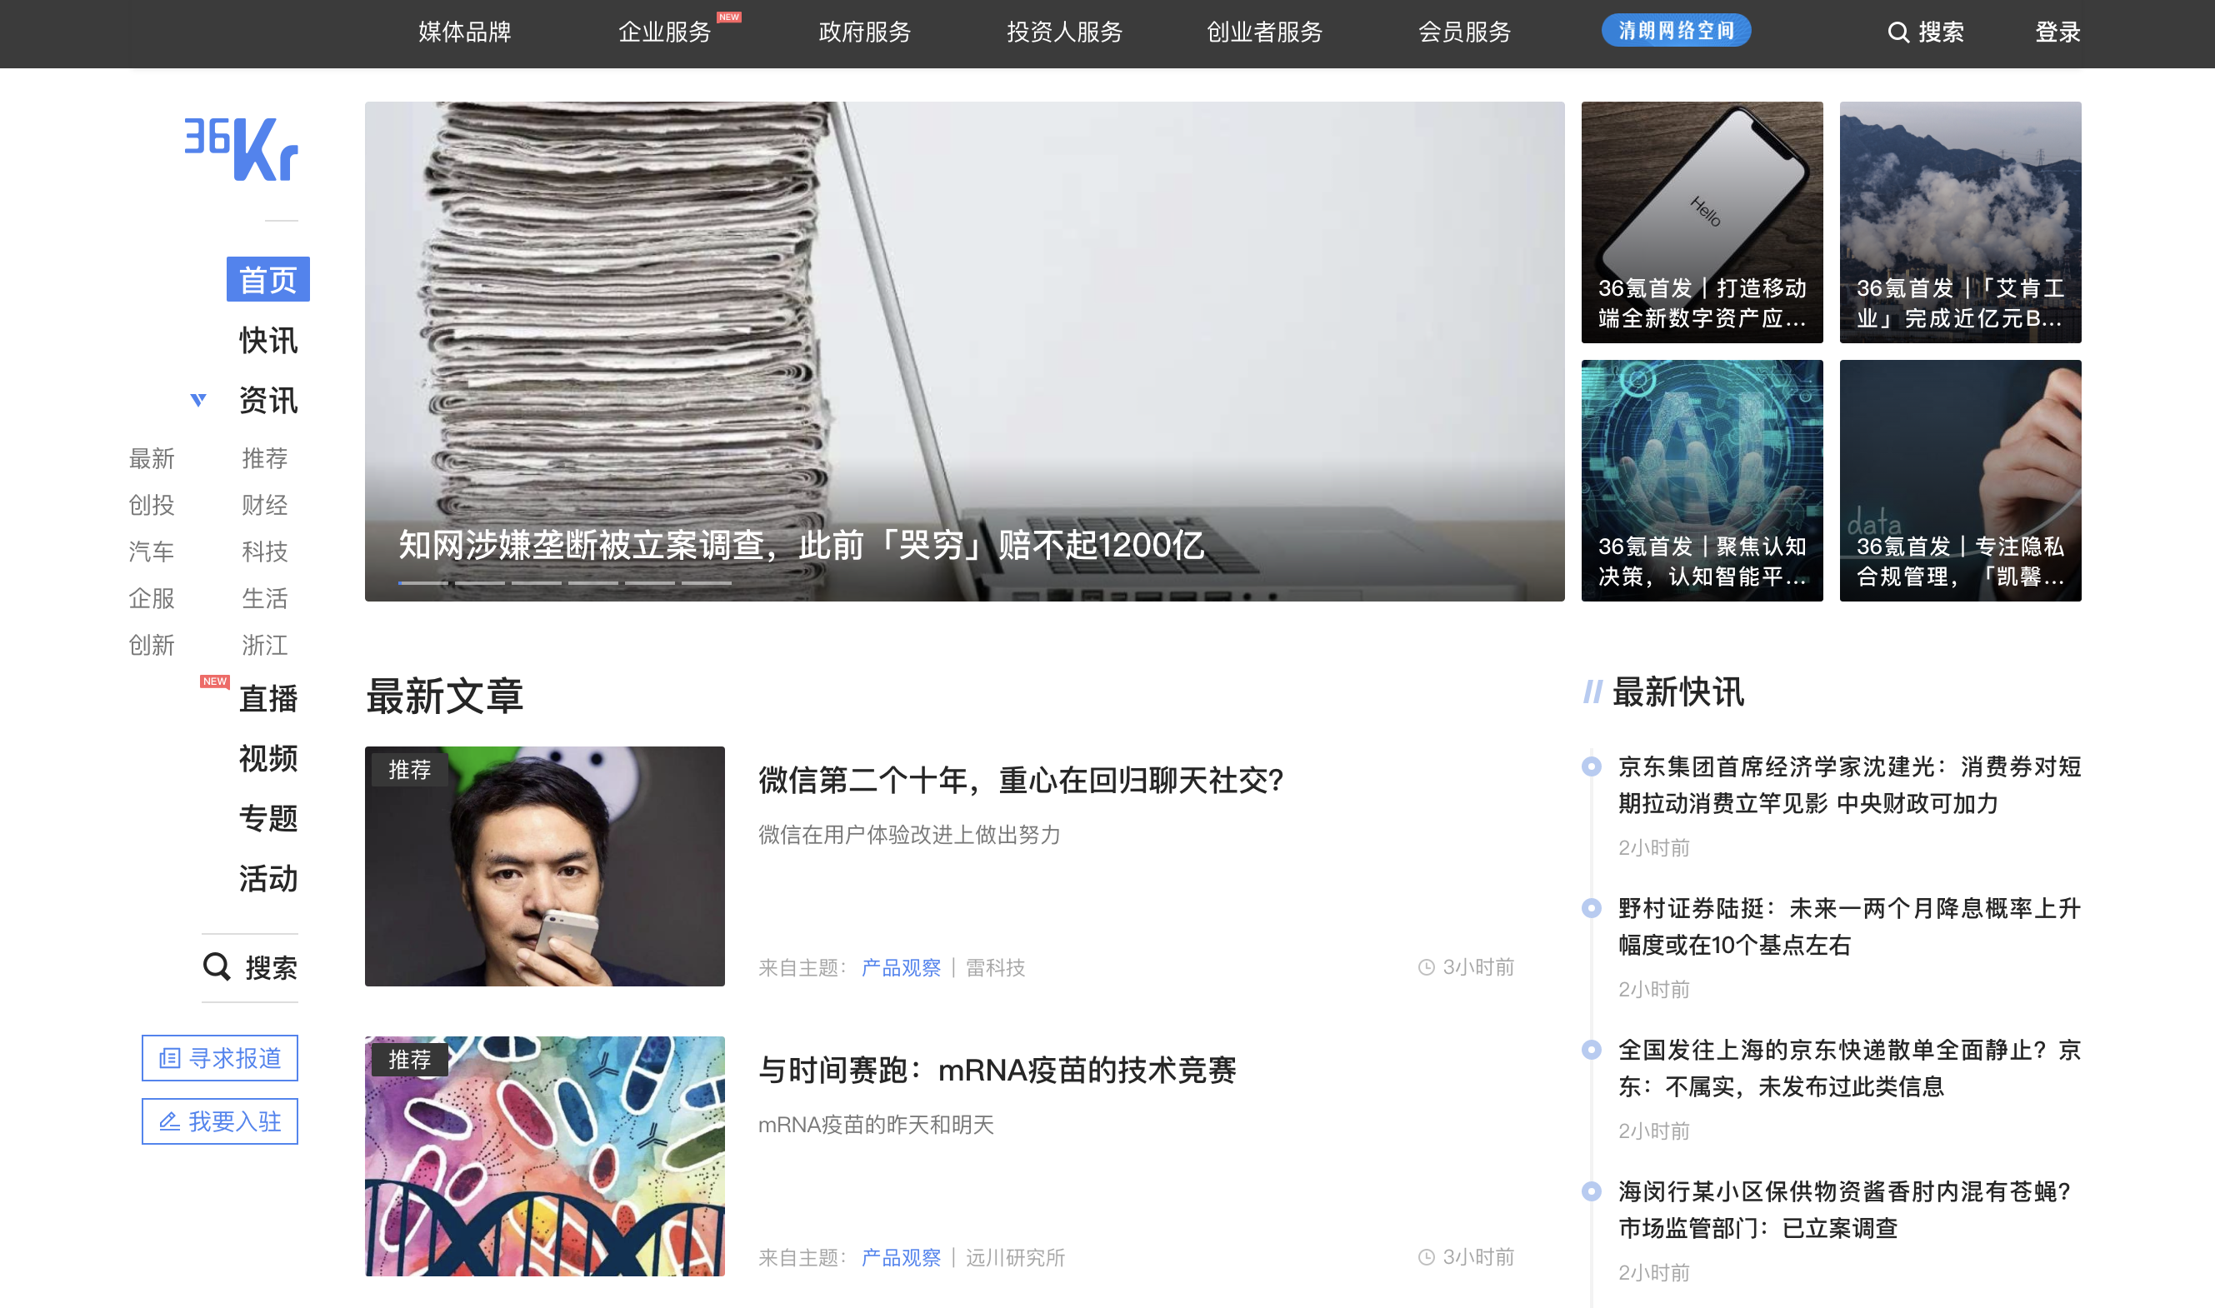Open the mRNA article thumbnail image
The height and width of the screenshot is (1308, 2215).
[545, 1156]
